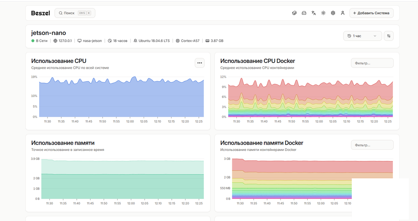The width and height of the screenshot is (418, 221).
Task: Open the chart options sliders icon
Action: (389, 36)
